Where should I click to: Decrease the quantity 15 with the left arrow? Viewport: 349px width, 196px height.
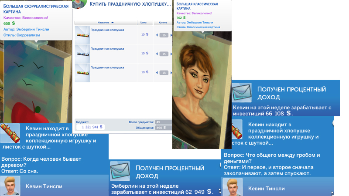157,54
